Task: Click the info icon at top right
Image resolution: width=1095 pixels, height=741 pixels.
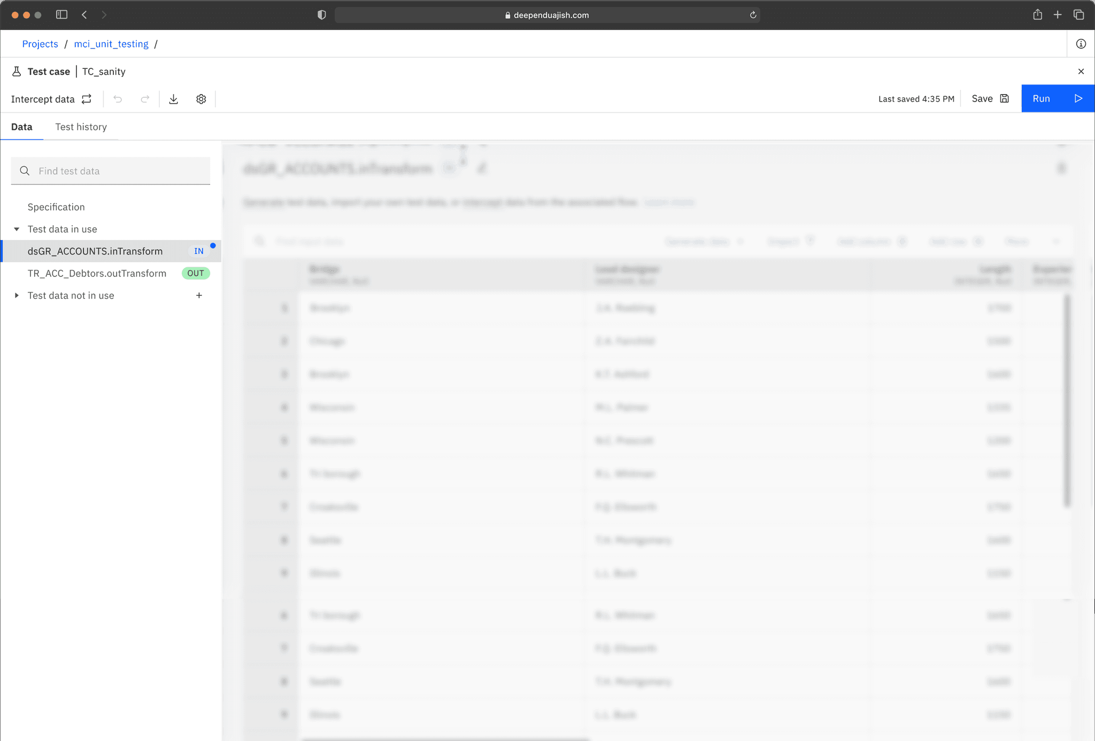Action: [x=1081, y=44]
